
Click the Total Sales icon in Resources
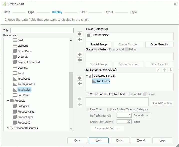pyautogui.click(x=15, y=90)
